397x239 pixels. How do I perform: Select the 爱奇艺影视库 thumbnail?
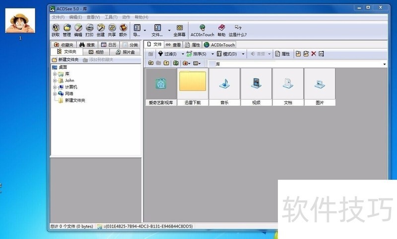(161, 87)
